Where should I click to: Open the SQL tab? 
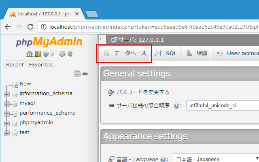click(166, 53)
